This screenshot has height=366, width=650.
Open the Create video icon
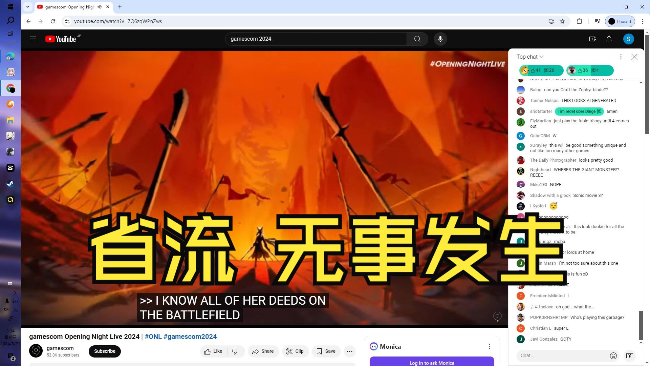[592, 39]
